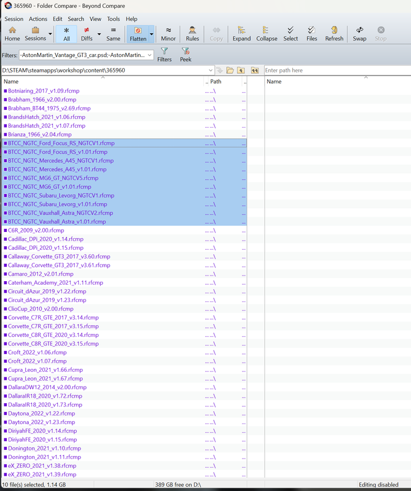Select BTCC_NGTC_Ford_Focus_RS_NGTCV1.rfcmp row
This screenshot has width=411, height=491.
click(124, 143)
